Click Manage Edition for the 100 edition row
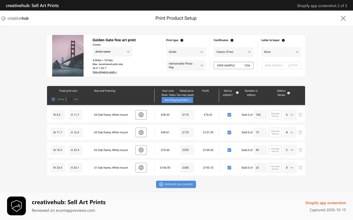The width and height of the screenshot is (353, 220). (275, 115)
